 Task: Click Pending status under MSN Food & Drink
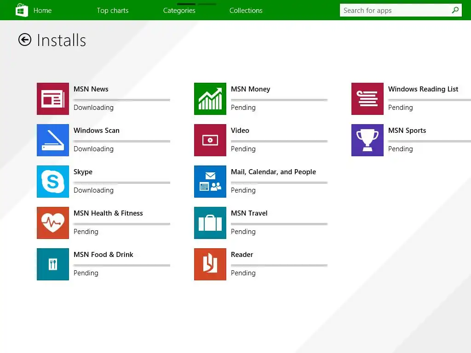pos(86,273)
